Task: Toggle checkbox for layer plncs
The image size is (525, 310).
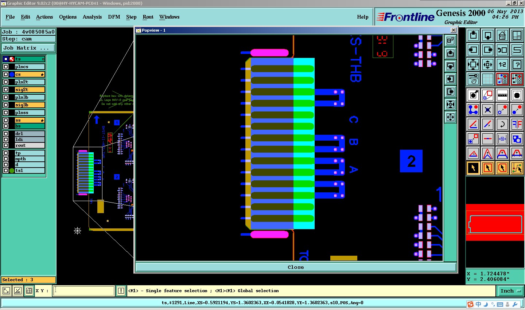Action: click(x=6, y=67)
